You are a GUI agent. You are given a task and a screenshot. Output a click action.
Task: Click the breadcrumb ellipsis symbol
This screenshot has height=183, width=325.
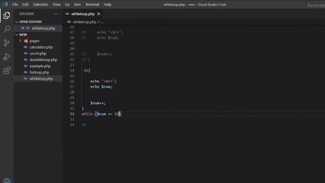(x=102, y=22)
